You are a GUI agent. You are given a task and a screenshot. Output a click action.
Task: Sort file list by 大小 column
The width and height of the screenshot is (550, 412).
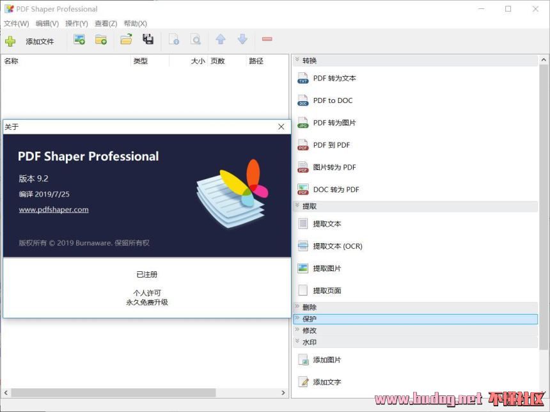pyautogui.click(x=189, y=61)
